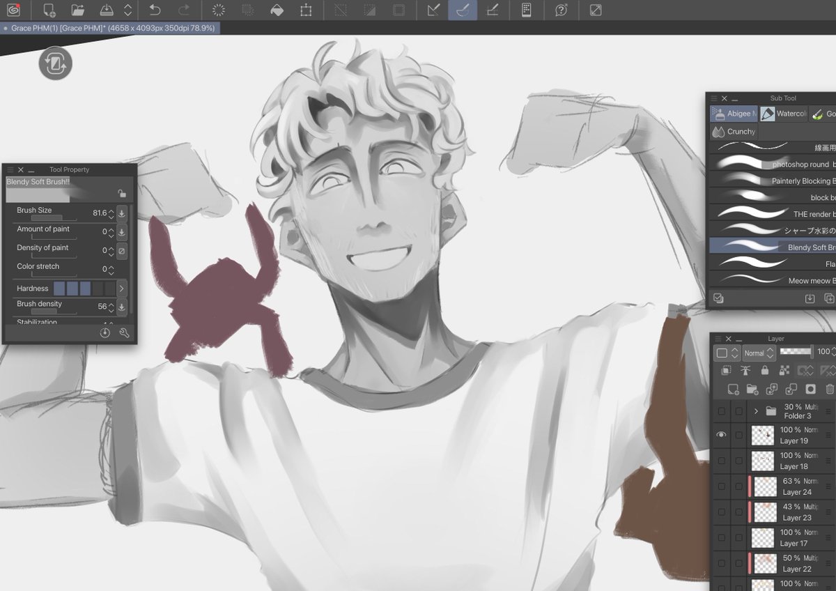Toggle the lock on Blendy Soft Brush
Image resolution: width=836 pixels, height=591 pixels.
[122, 194]
